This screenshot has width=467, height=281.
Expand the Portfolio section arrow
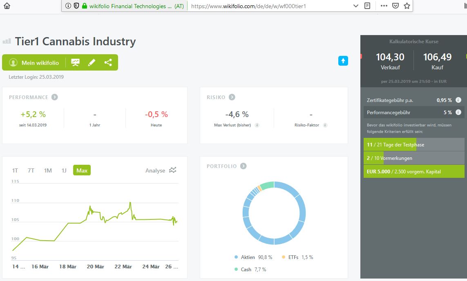point(244,166)
